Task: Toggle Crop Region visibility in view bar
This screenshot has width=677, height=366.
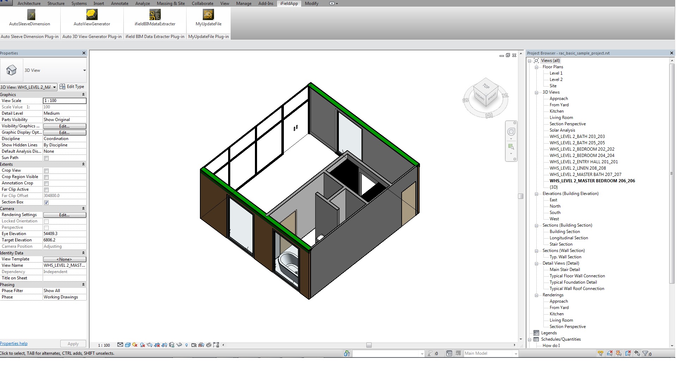Action: coord(164,345)
